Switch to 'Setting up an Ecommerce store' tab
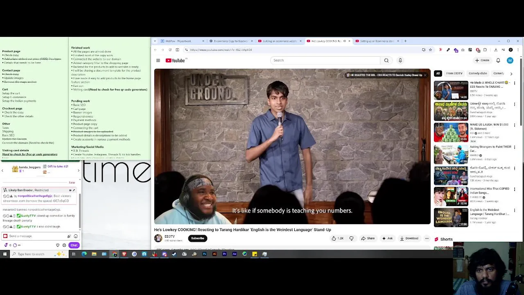Image resolution: width=524 pixels, height=295 pixels. pos(377,41)
